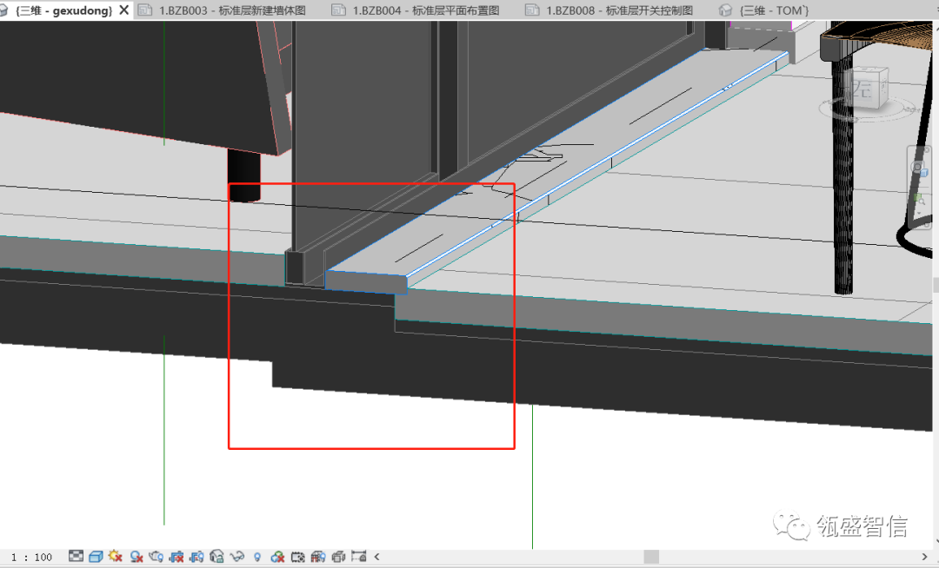Click the Temporary View Properties icon
The width and height of the screenshot is (939, 568).
[x=297, y=557]
